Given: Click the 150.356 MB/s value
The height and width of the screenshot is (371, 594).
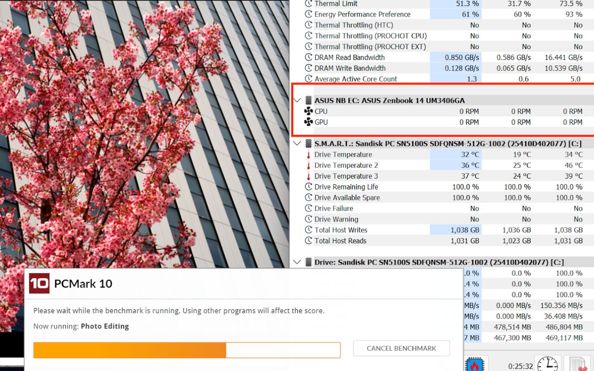Looking at the screenshot, I should tap(561, 305).
